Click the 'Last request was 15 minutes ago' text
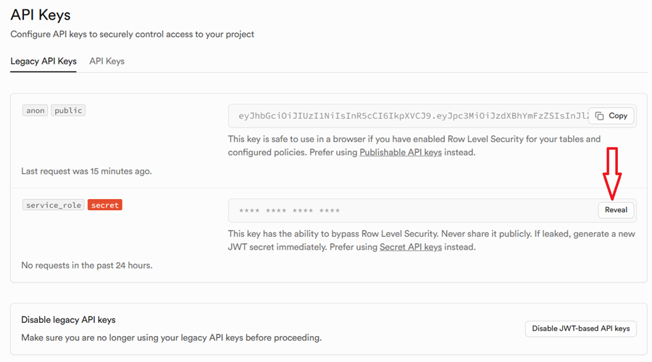 (x=86, y=172)
